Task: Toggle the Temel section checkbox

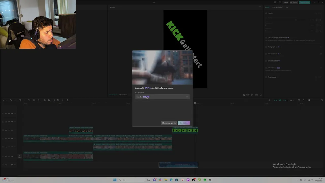Action: coord(266,13)
